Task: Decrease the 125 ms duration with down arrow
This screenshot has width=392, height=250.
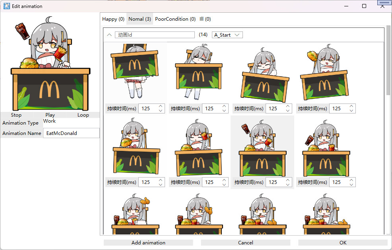Action: click(x=160, y=110)
